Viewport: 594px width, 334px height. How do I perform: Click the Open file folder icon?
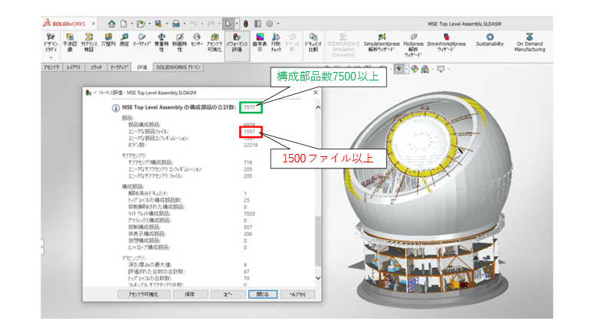140,24
